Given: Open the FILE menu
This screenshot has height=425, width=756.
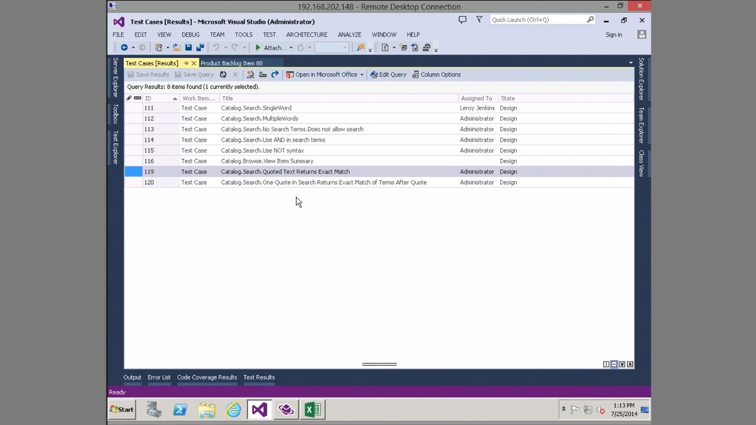Looking at the screenshot, I should (x=118, y=35).
